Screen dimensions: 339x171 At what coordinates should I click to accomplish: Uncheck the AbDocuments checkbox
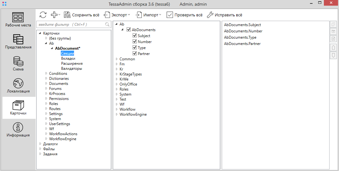point(129,30)
